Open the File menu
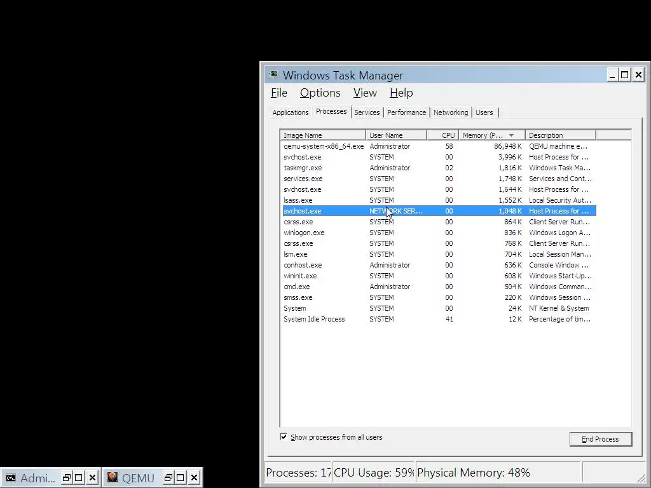651x488 pixels. pyautogui.click(x=279, y=93)
